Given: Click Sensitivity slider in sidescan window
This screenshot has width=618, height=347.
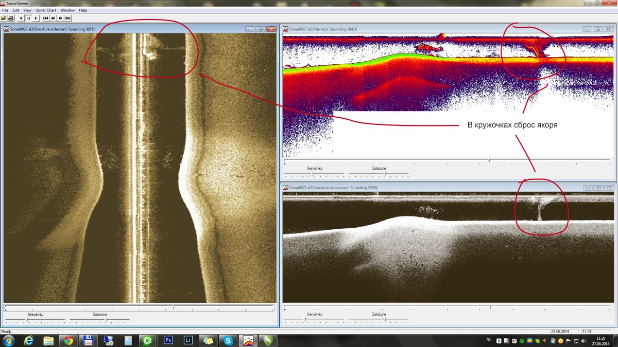Looking at the screenshot, I should pyautogui.click(x=28, y=320).
